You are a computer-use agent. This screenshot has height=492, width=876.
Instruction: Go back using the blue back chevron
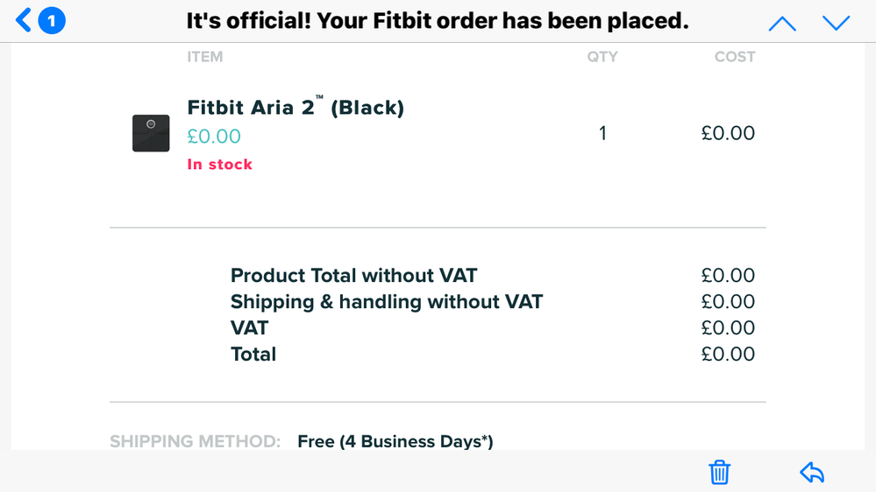pyautogui.click(x=23, y=21)
